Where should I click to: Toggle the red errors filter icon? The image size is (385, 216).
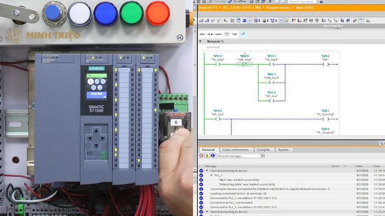click(x=202, y=156)
